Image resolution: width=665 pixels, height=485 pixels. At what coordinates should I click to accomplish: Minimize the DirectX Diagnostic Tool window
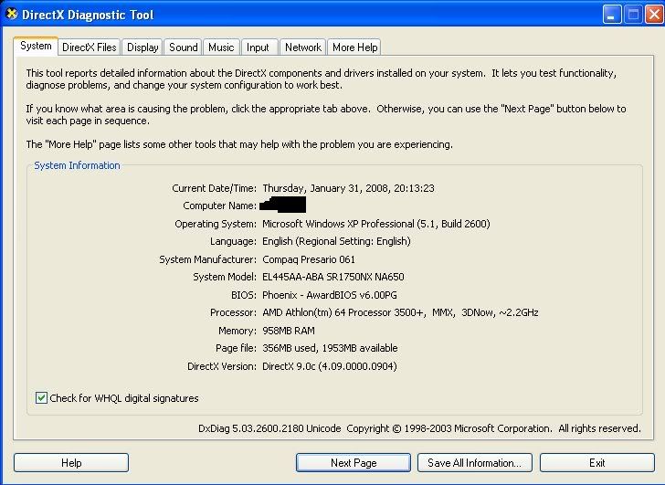pos(612,15)
